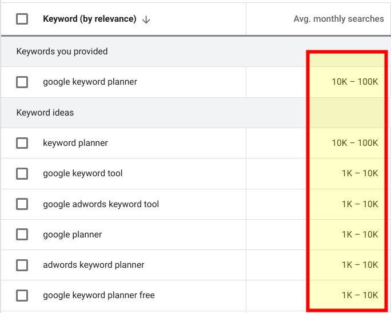Click 1K – 10K value in google planner row
The width and height of the screenshot is (391, 313).
pyautogui.click(x=360, y=235)
